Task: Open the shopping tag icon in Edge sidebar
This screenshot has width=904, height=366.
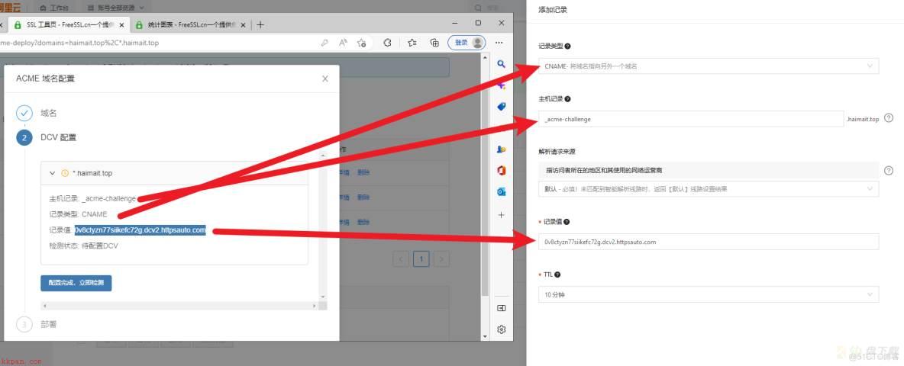Action: (501, 107)
